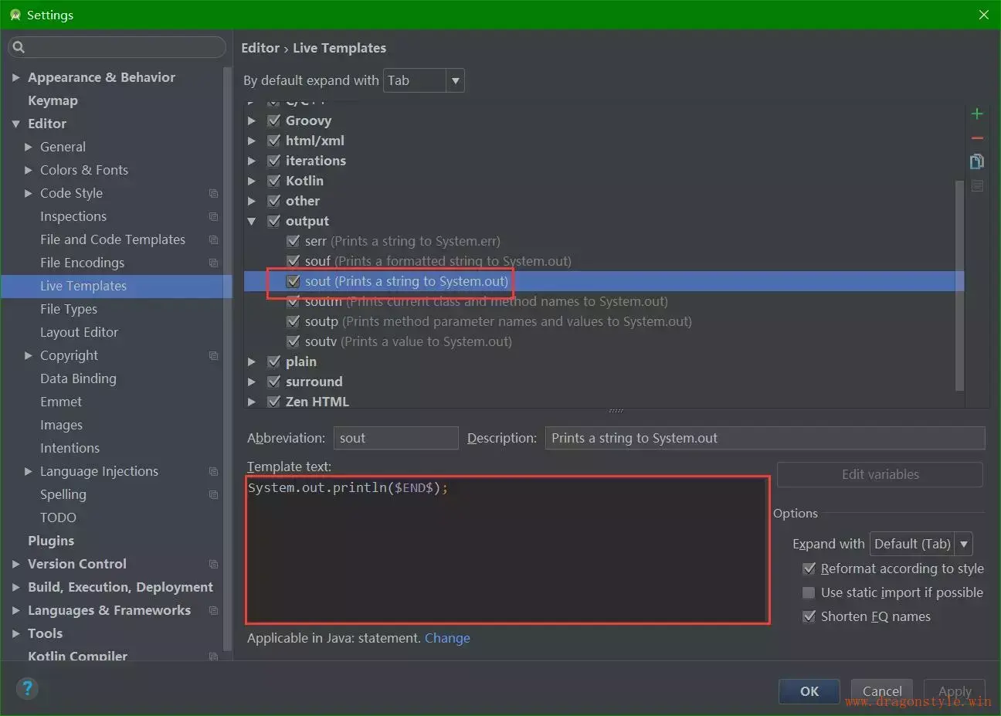1001x716 pixels.
Task: Open the TODO settings page
Action: 58,517
